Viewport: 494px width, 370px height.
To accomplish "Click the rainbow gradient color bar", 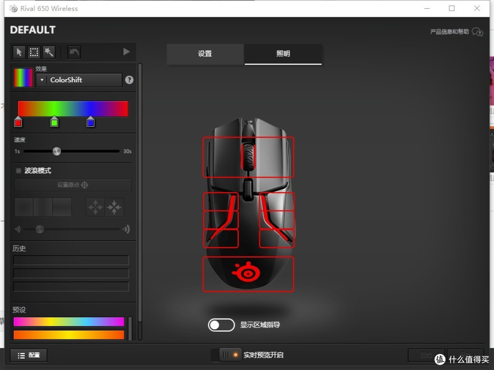I will (x=73, y=109).
